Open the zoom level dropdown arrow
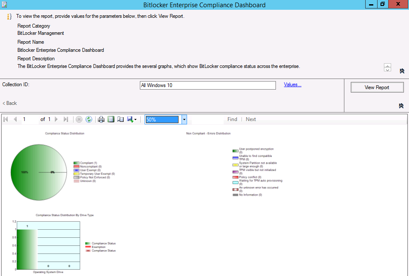This screenshot has height=276, width=409. (184, 120)
